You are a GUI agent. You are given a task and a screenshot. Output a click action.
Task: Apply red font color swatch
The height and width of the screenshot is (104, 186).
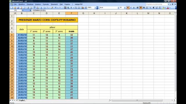168,8
